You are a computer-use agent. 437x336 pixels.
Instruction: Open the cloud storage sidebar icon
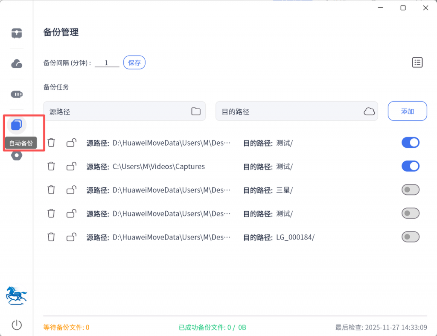[x=17, y=64]
